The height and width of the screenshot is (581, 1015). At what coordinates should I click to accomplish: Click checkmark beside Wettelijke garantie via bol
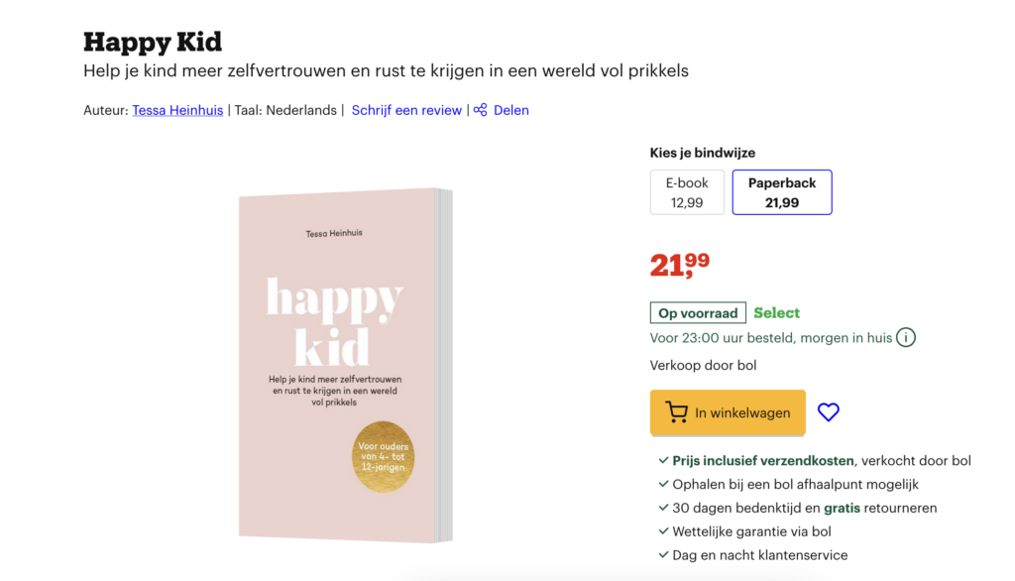[663, 532]
